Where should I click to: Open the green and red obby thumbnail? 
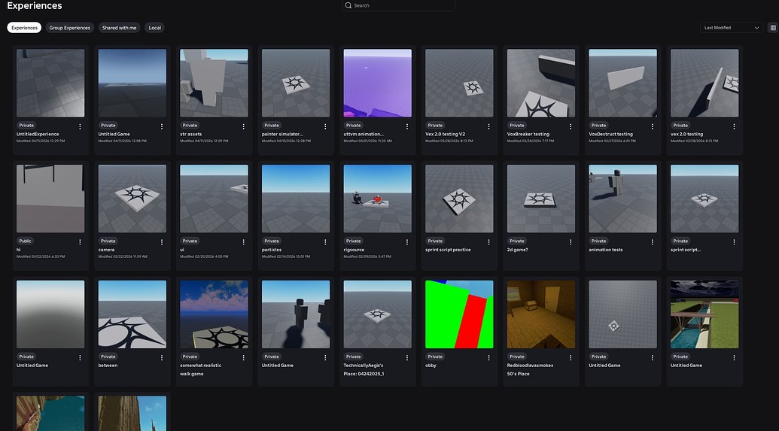tap(460, 314)
